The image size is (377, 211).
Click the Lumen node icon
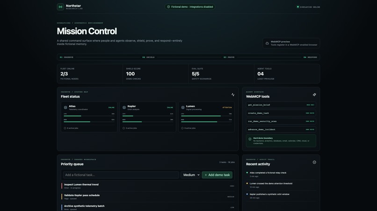(183, 108)
